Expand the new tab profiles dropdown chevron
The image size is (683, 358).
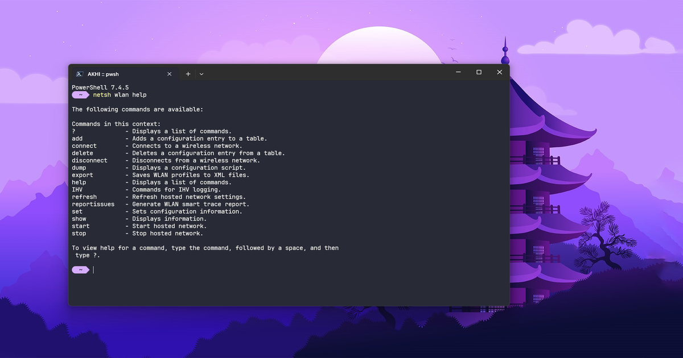(x=201, y=74)
